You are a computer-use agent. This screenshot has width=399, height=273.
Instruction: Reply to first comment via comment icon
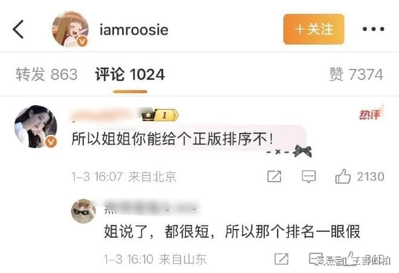(309, 176)
